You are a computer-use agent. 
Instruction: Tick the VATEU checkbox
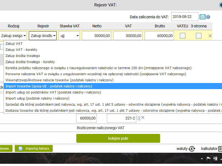[x=183, y=36]
